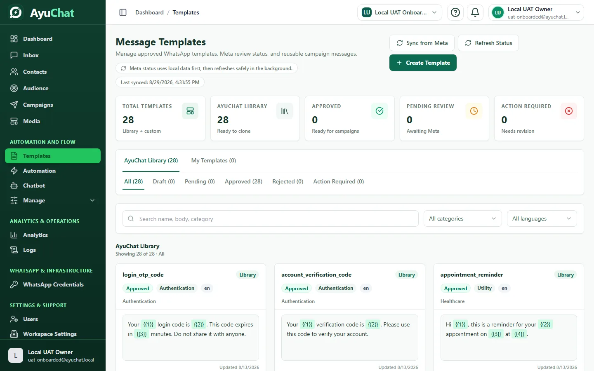
Task: Click the LU user avatar in header
Action: [x=498, y=12]
